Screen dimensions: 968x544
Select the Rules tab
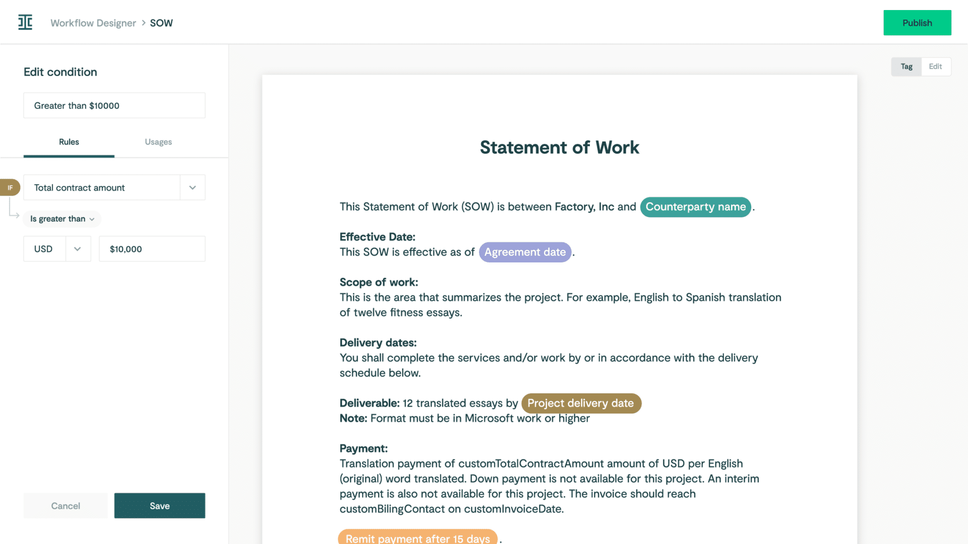69,142
